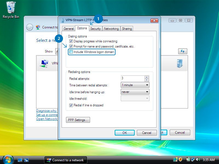Click the refresh icon in Connect to a network window
The width and height of the screenshot is (219, 164).
tap(183, 51)
